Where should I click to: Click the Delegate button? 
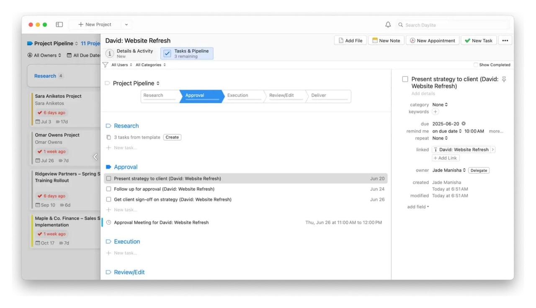(479, 171)
